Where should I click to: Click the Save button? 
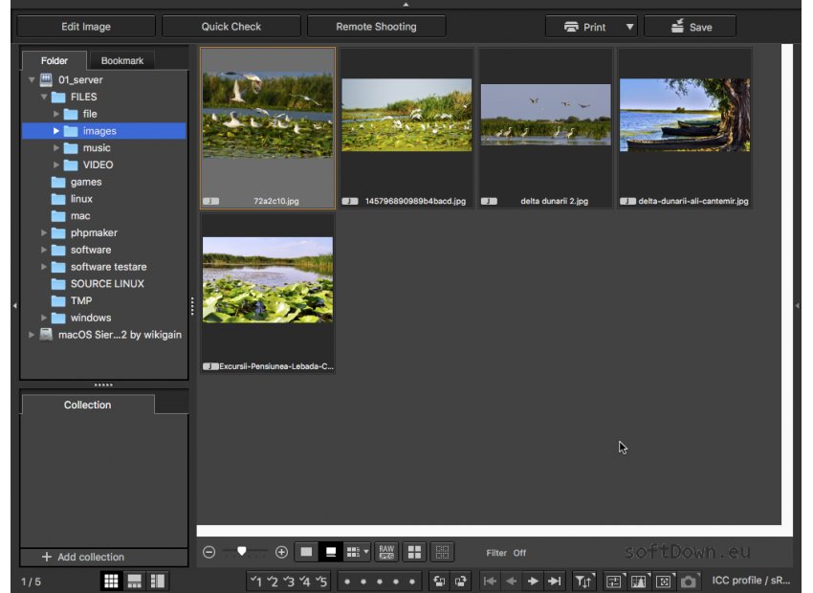click(x=691, y=27)
